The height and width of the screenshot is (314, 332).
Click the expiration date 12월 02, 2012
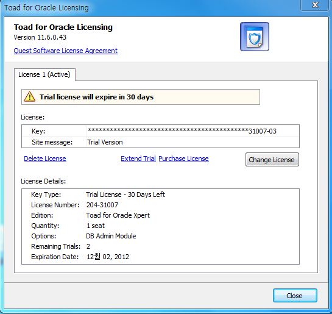(108, 257)
